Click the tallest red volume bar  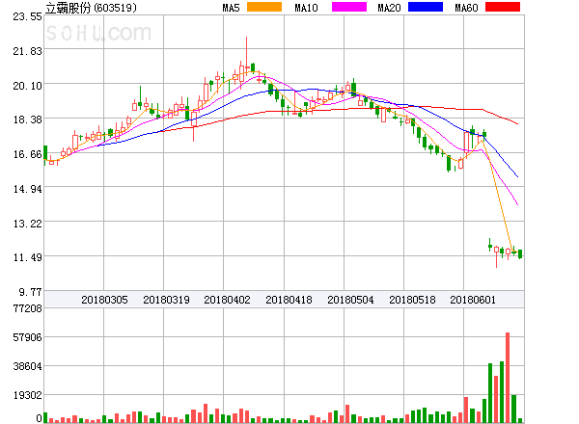tap(508, 378)
